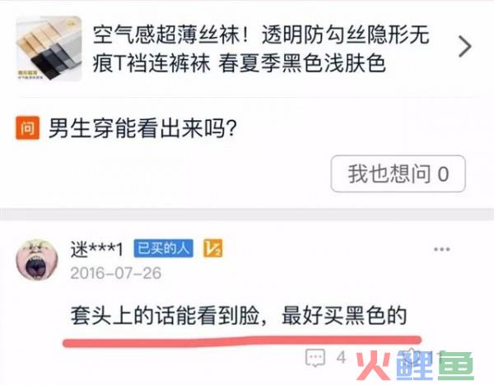Tap the comment speech bubble icon

(315, 358)
